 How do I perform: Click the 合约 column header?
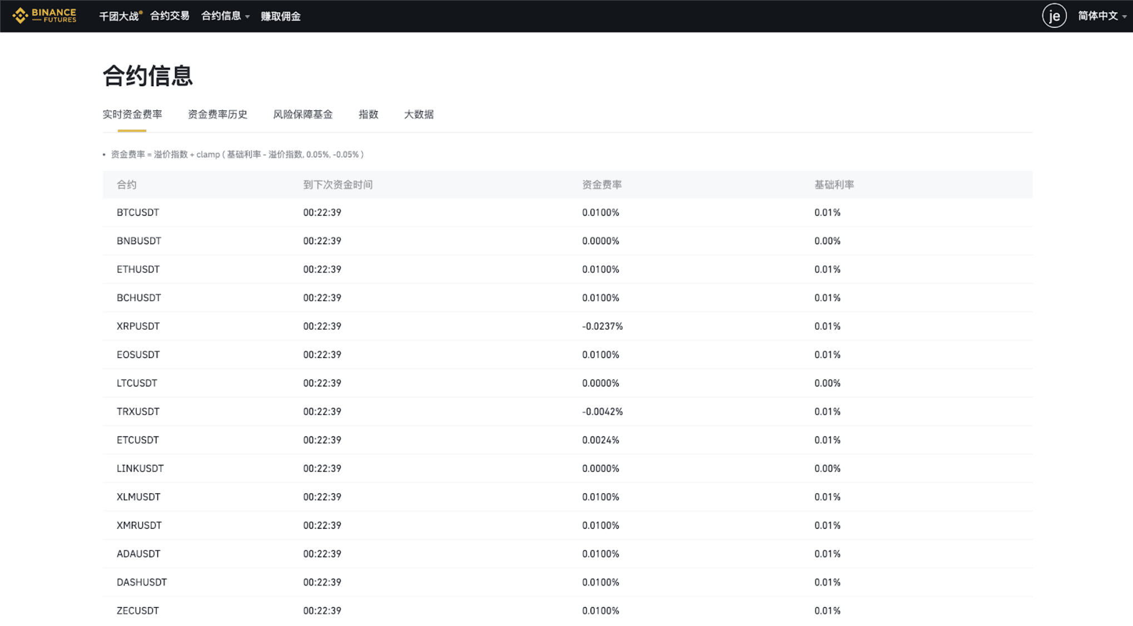pyautogui.click(x=127, y=185)
